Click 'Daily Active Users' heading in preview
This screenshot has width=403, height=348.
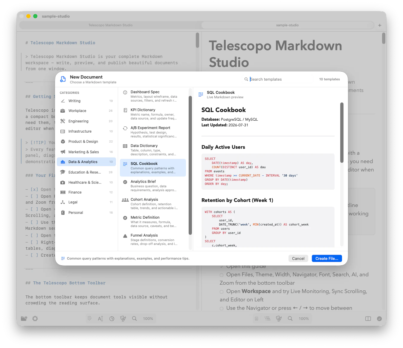223,147
